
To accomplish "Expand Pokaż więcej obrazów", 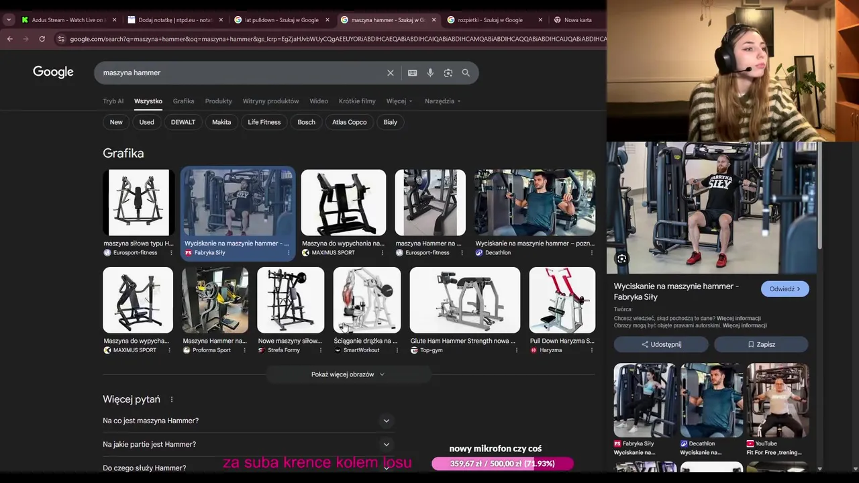I will tap(348, 374).
